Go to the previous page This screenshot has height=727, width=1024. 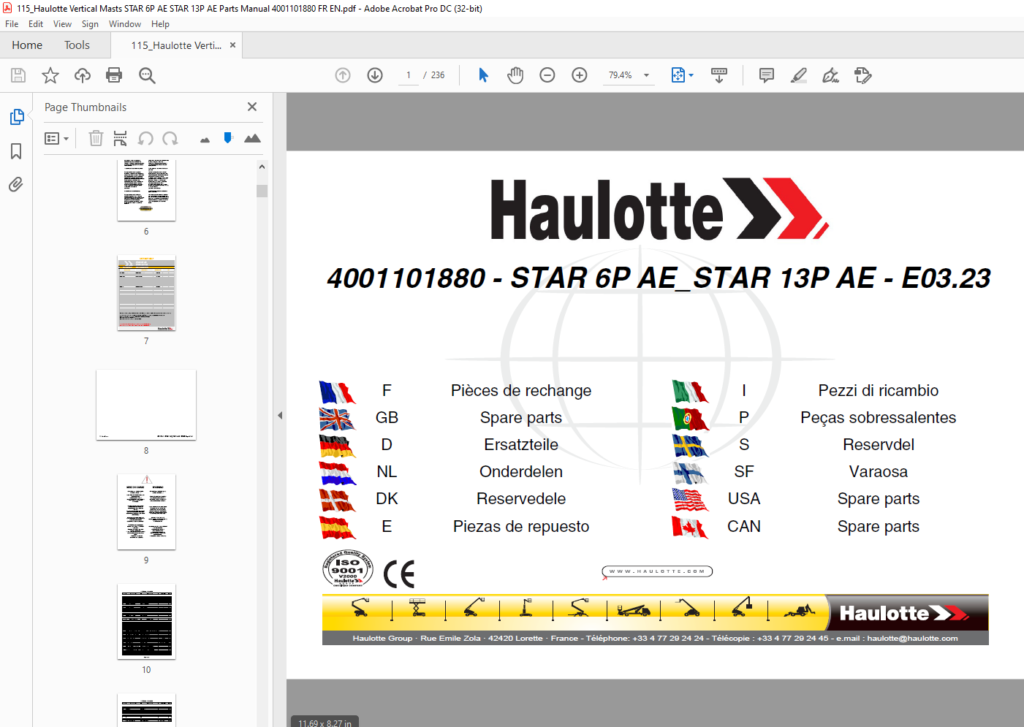pos(343,75)
